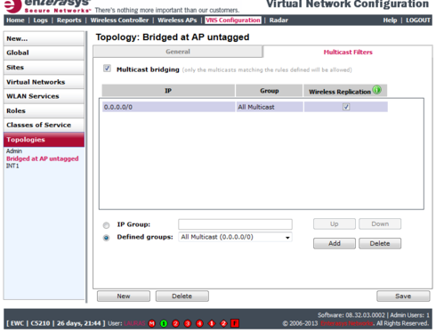Click the red M port status icon
This screenshot has width=436, height=333.
[152, 323]
